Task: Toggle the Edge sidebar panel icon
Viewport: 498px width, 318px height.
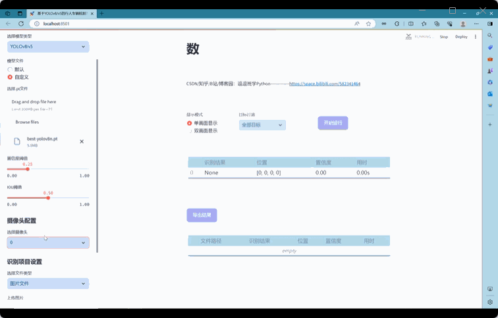Action: [x=489, y=24]
